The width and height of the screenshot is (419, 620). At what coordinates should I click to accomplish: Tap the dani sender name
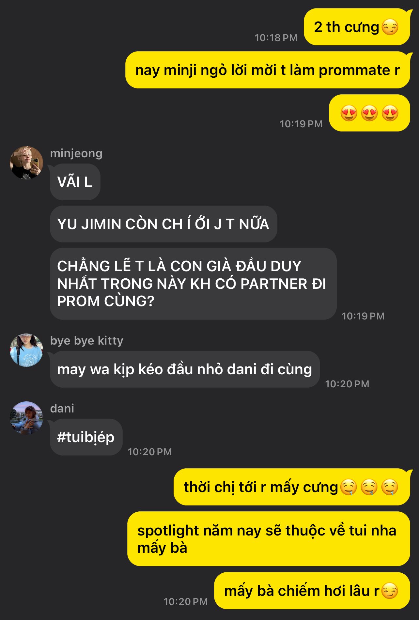62,408
